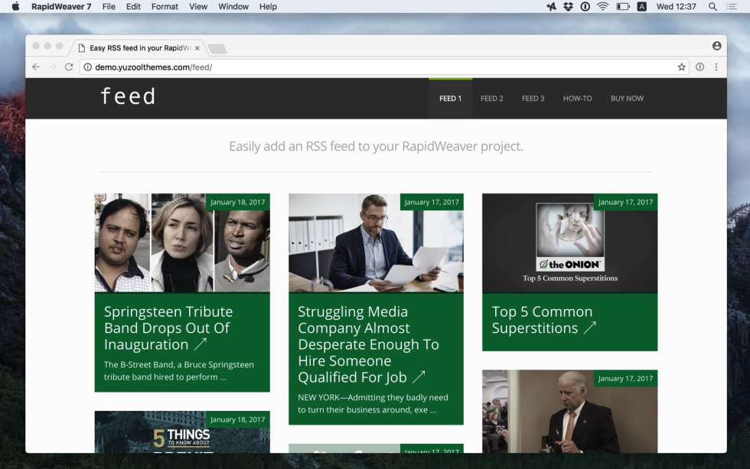Open the Wi-Fi status menu
This screenshot has height=469, width=750.
coord(603,6)
